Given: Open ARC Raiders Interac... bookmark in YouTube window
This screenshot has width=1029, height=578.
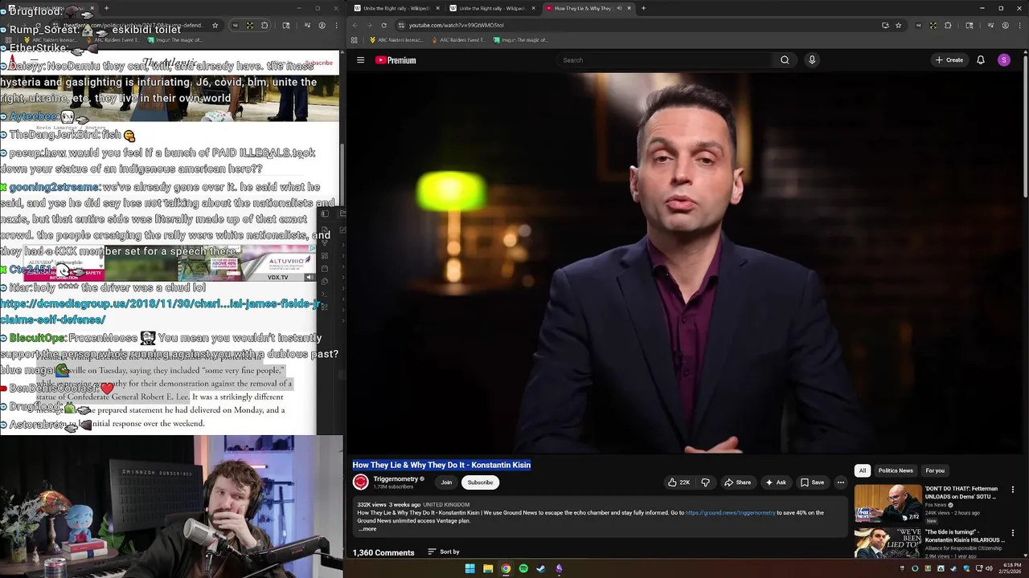Looking at the screenshot, I should tap(396, 40).
